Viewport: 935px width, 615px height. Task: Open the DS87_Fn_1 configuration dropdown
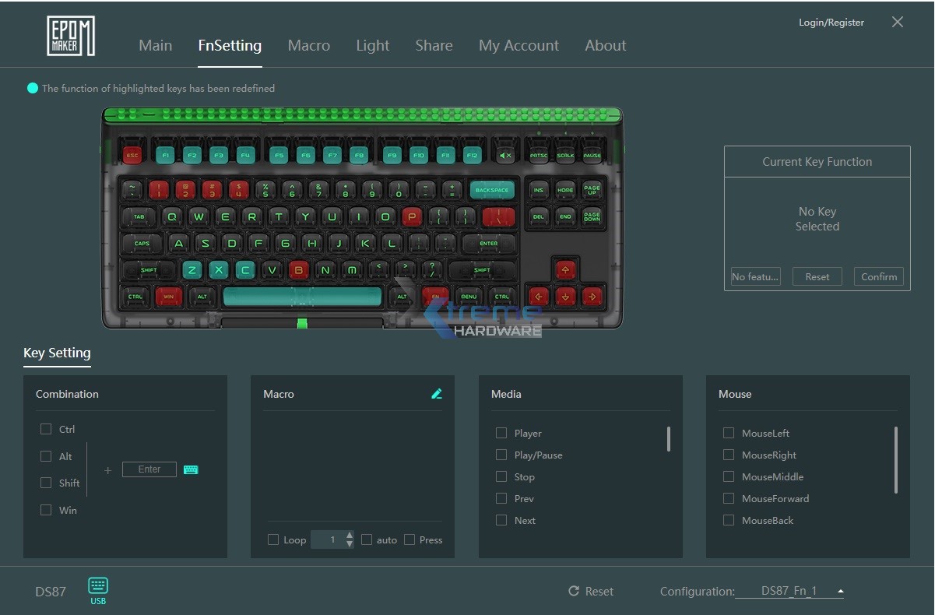[791, 591]
